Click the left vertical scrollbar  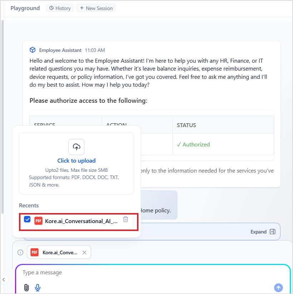pyautogui.click(x=3, y=117)
